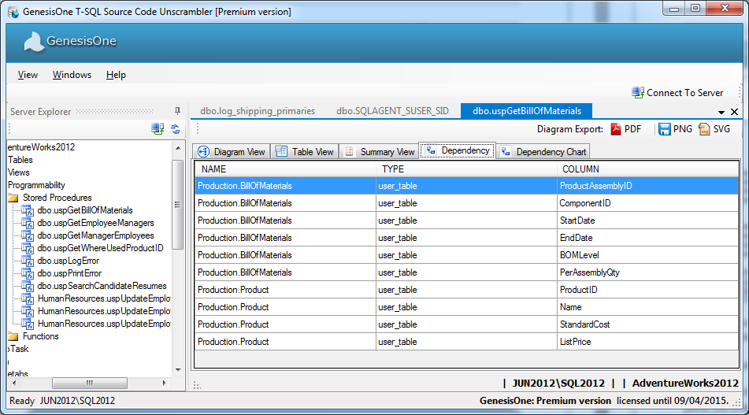
Task: Click the JUN2012\SQL2012 server label in footer
Action: (558, 383)
